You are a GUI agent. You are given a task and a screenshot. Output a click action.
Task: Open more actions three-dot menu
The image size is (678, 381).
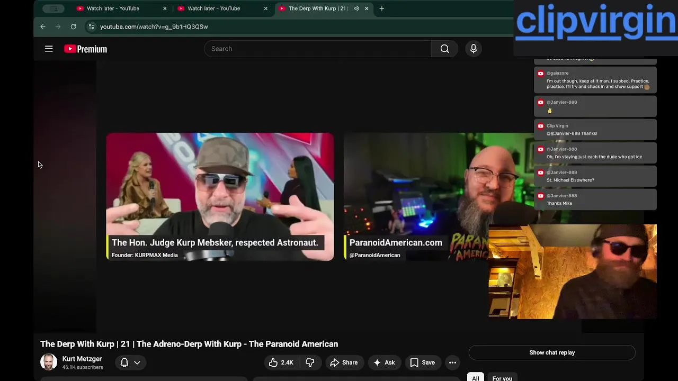[452, 362]
